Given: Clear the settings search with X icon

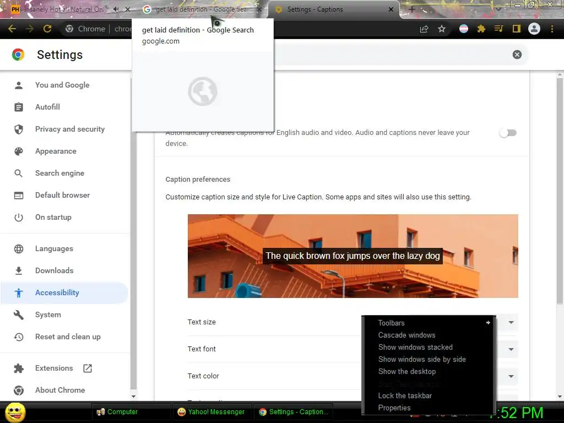Looking at the screenshot, I should (x=517, y=55).
